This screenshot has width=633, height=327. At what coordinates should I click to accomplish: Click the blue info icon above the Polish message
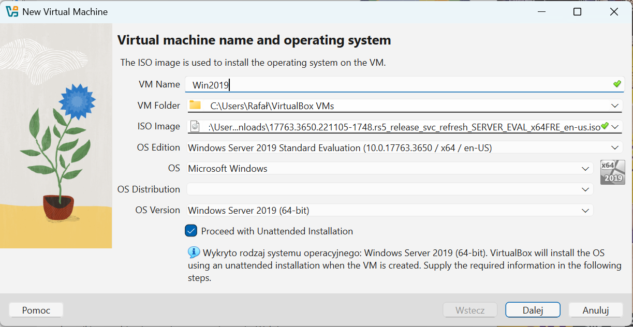pos(194,253)
